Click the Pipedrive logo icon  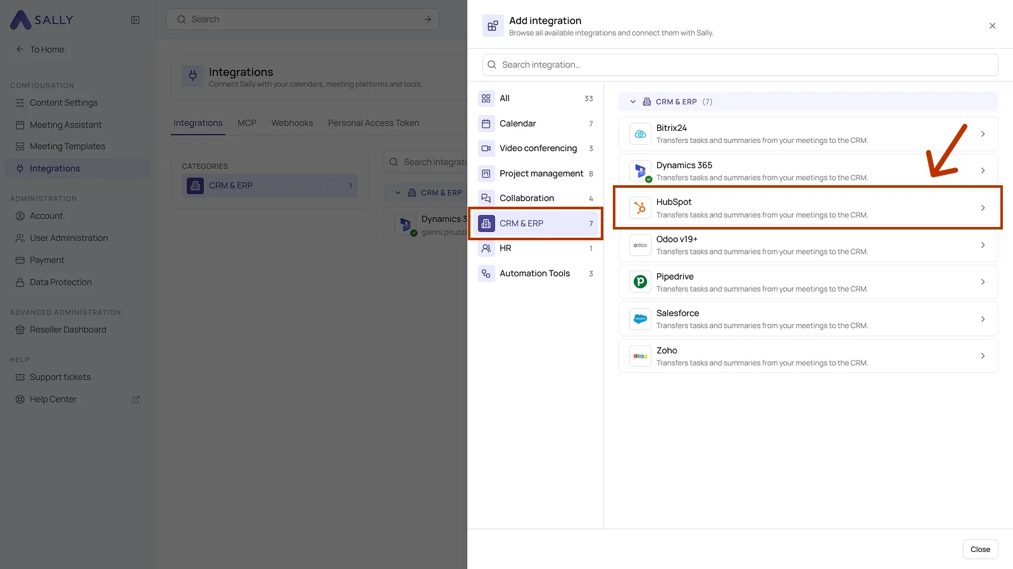(x=640, y=282)
